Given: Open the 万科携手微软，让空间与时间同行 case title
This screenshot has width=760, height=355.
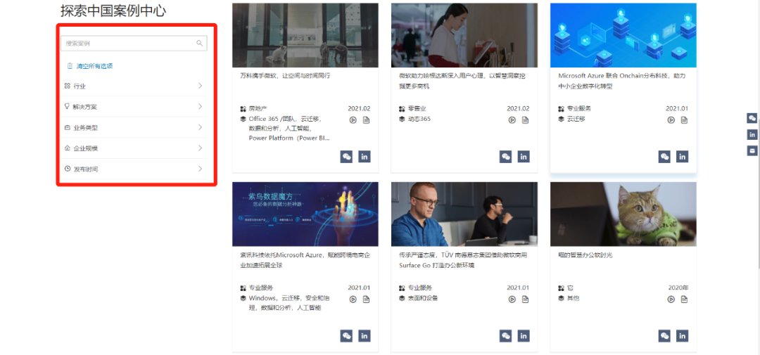Looking at the screenshot, I should [286, 75].
